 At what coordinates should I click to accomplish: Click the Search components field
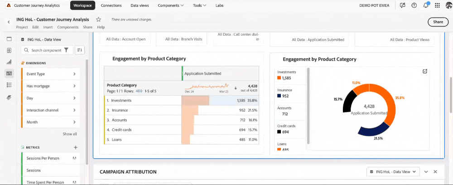tap(48, 50)
